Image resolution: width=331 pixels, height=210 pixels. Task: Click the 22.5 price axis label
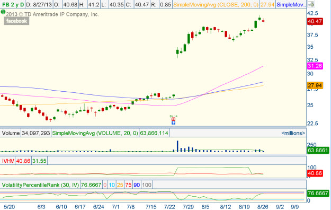(x=312, y=123)
